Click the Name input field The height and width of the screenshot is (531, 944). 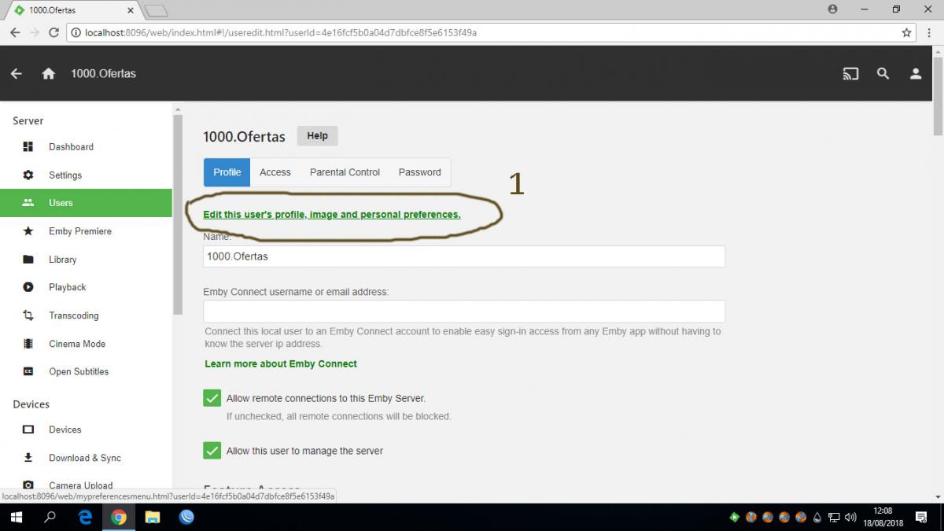(x=464, y=256)
